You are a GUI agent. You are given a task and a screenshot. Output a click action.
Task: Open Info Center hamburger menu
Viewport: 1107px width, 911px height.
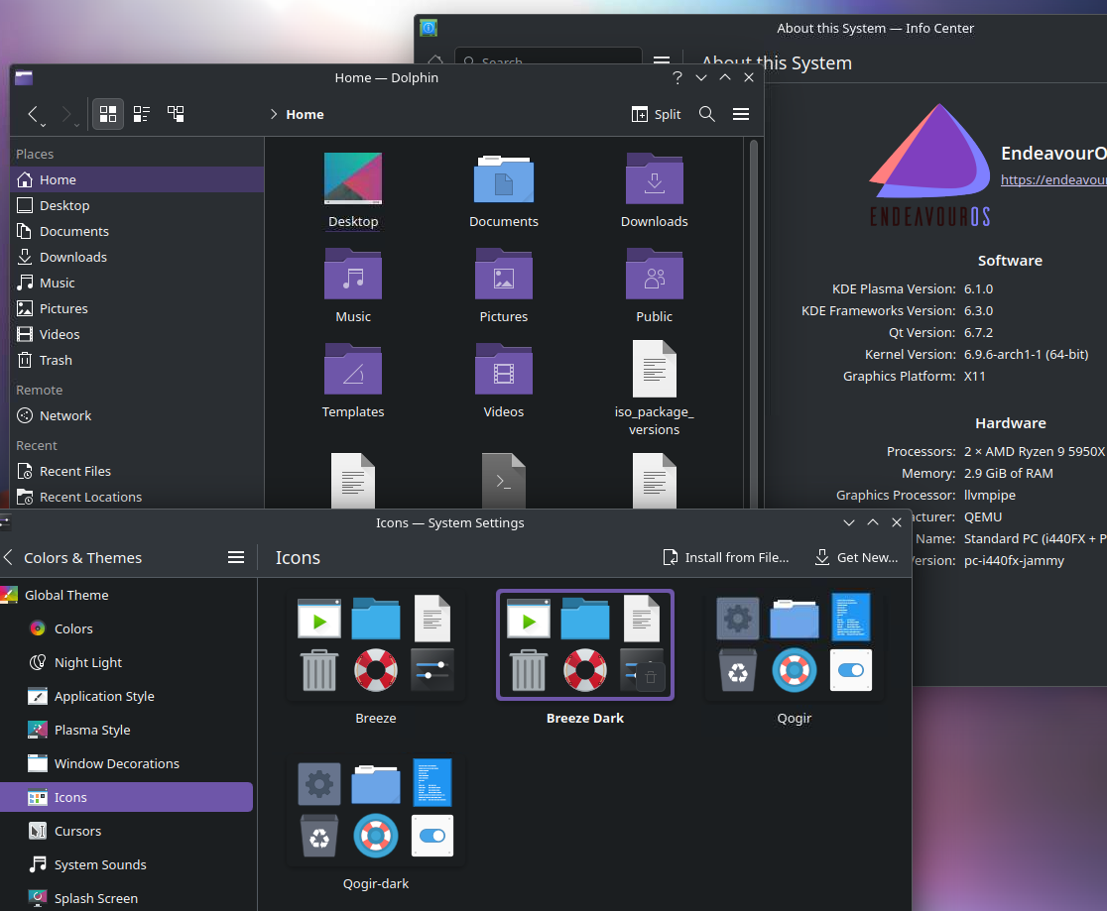[662, 59]
